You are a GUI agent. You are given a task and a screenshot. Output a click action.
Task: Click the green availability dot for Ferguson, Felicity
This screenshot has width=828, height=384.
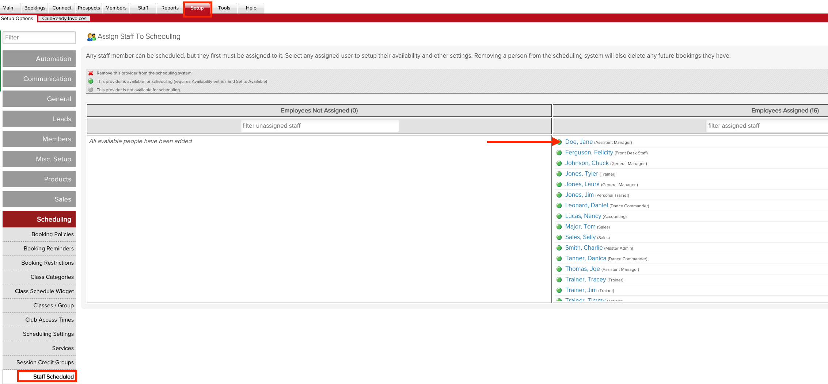point(559,153)
